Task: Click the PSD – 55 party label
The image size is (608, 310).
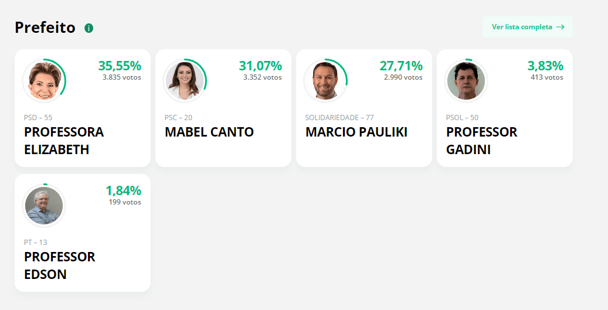Action: point(38,117)
